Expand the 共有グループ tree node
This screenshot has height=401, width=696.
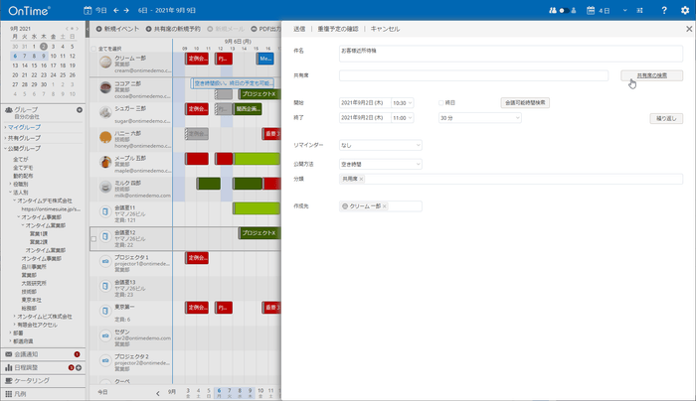click(x=5, y=138)
